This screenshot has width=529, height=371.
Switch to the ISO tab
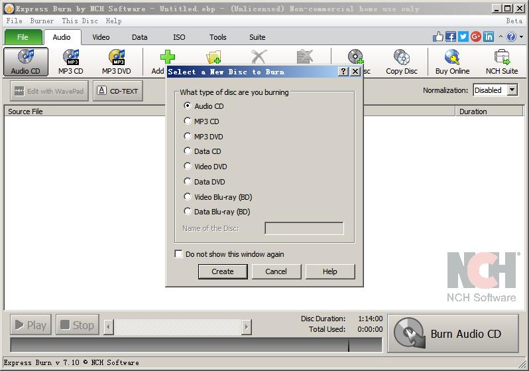click(179, 37)
